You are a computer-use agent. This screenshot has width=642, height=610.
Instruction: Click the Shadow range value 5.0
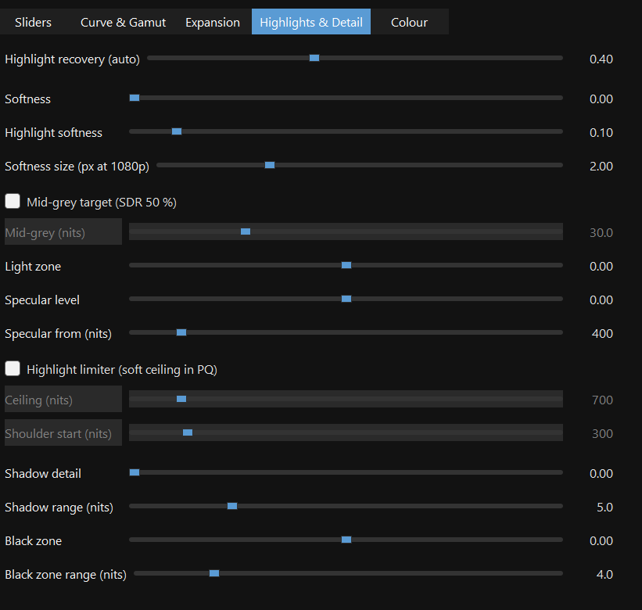point(604,508)
